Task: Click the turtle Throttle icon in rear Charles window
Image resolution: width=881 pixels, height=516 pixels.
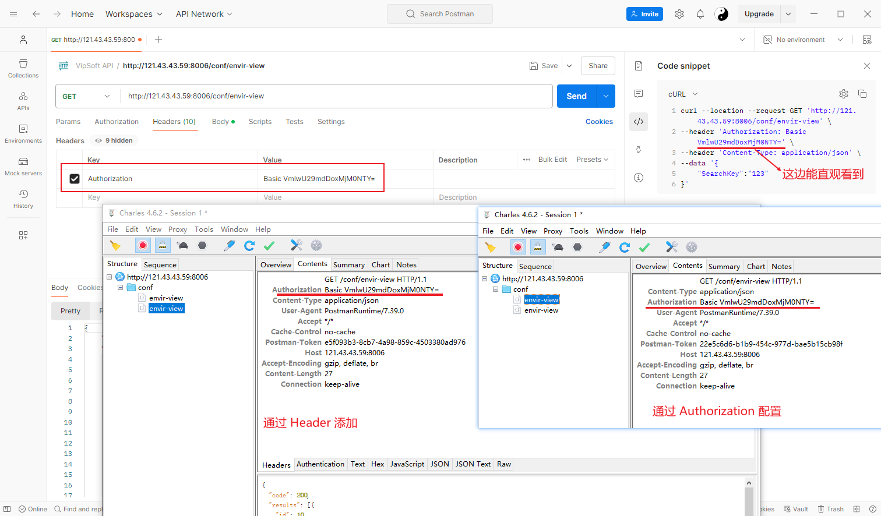Action: coord(183,245)
